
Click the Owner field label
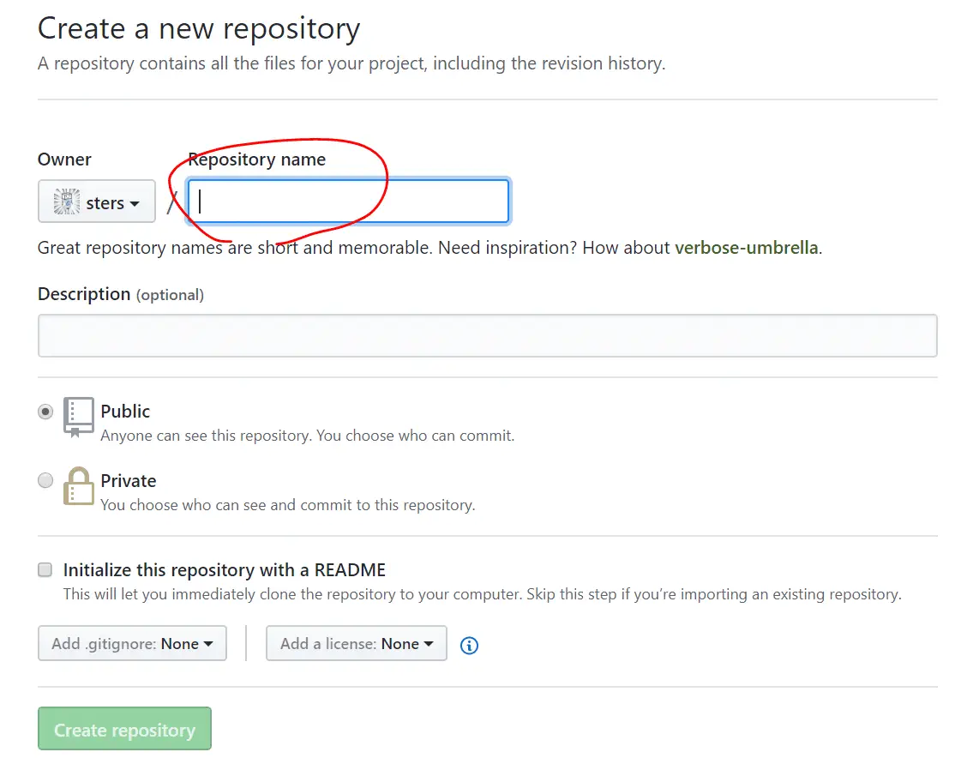(64, 159)
